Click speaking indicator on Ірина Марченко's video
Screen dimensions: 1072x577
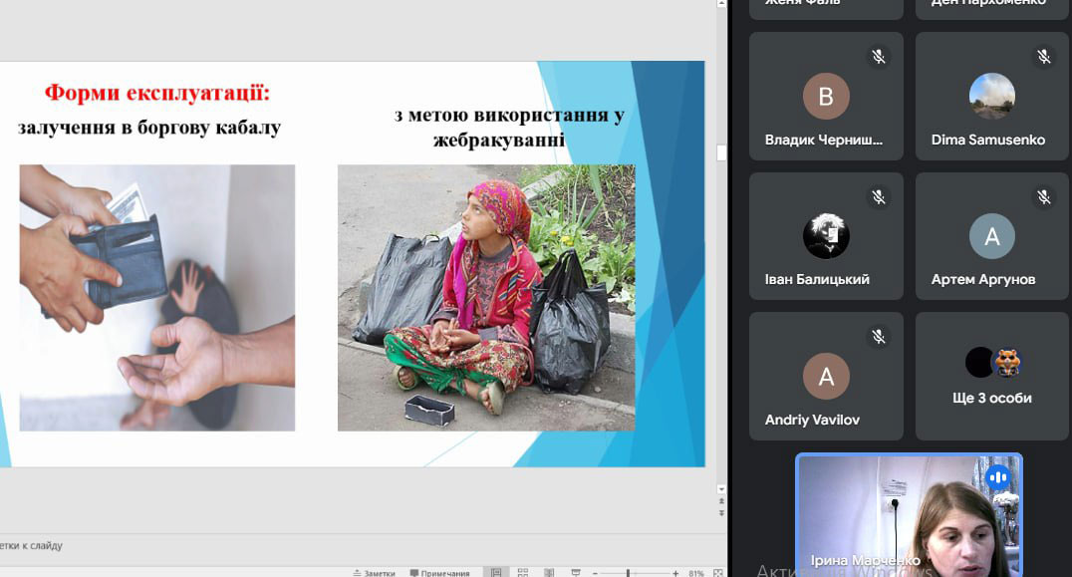point(998,477)
